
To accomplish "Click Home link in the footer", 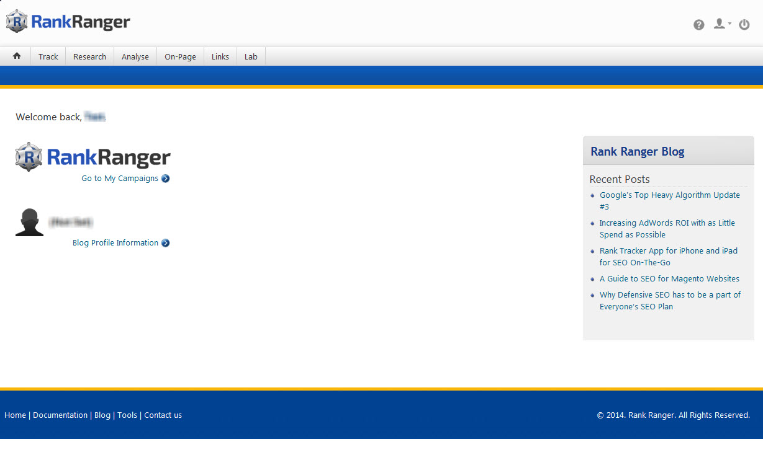I will 15,415.
